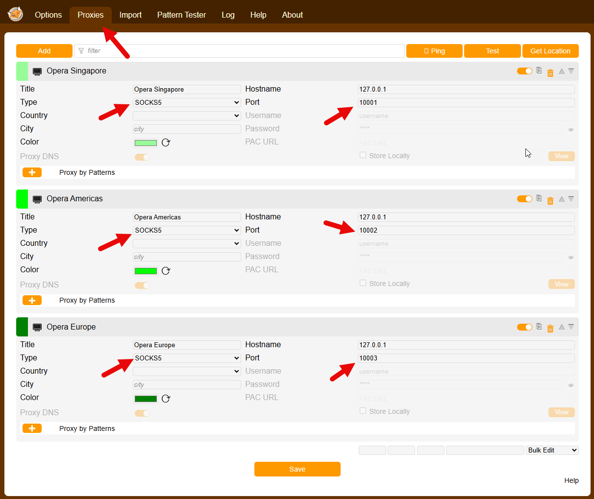The image size is (594, 499).
Task: Randomize color for Opera Europe
Action: click(x=166, y=399)
